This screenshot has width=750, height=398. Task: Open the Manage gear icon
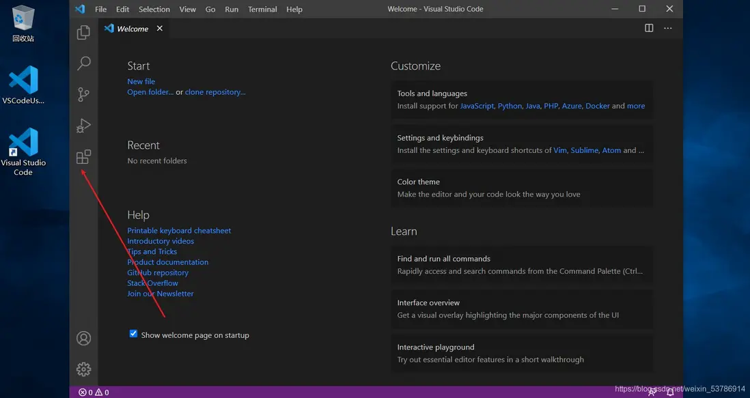click(x=83, y=369)
